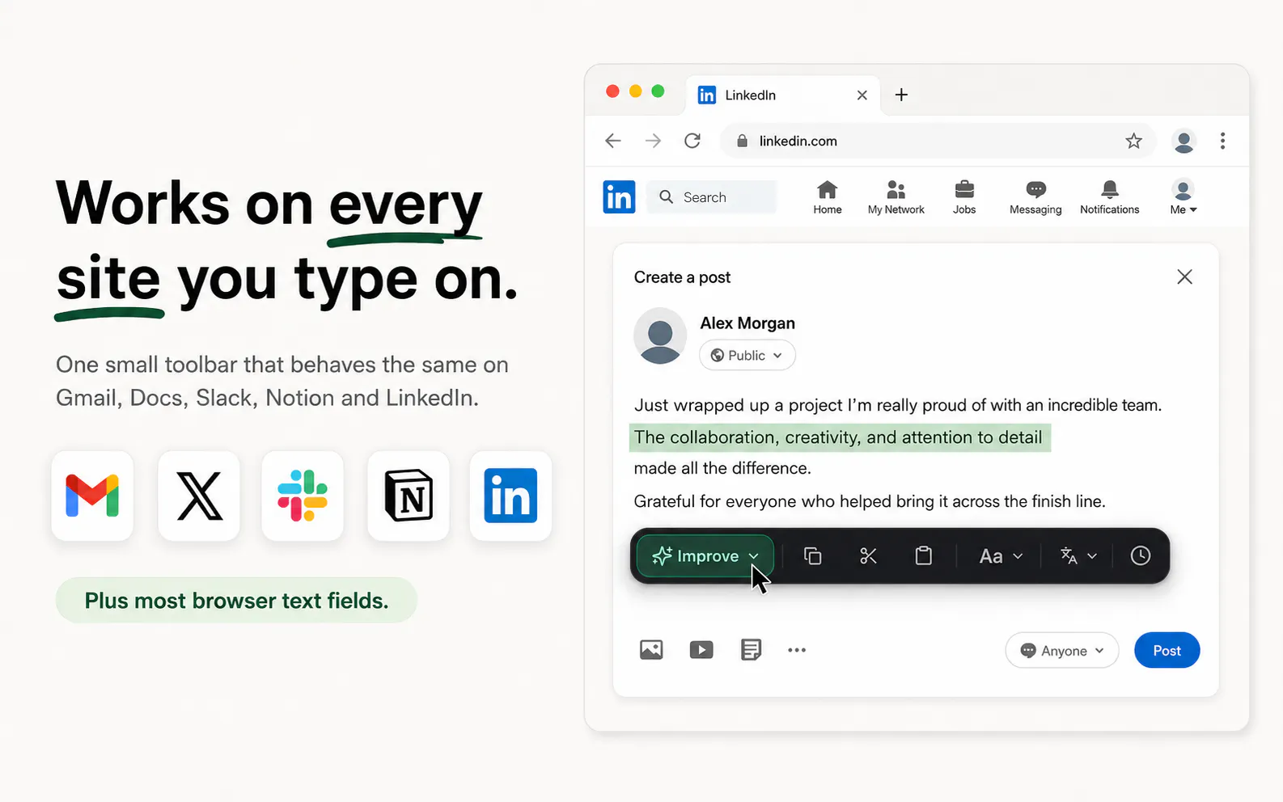Viewport: 1283px width, 802px height.
Task: Open the Public visibility dropdown
Action: tap(747, 356)
